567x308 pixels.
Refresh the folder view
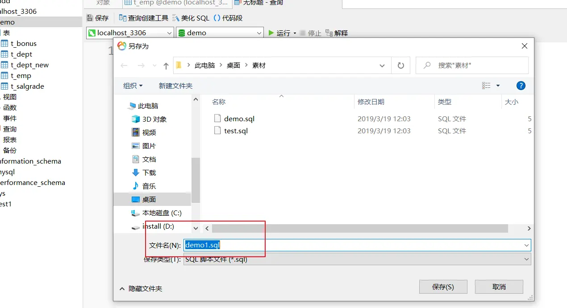click(400, 66)
